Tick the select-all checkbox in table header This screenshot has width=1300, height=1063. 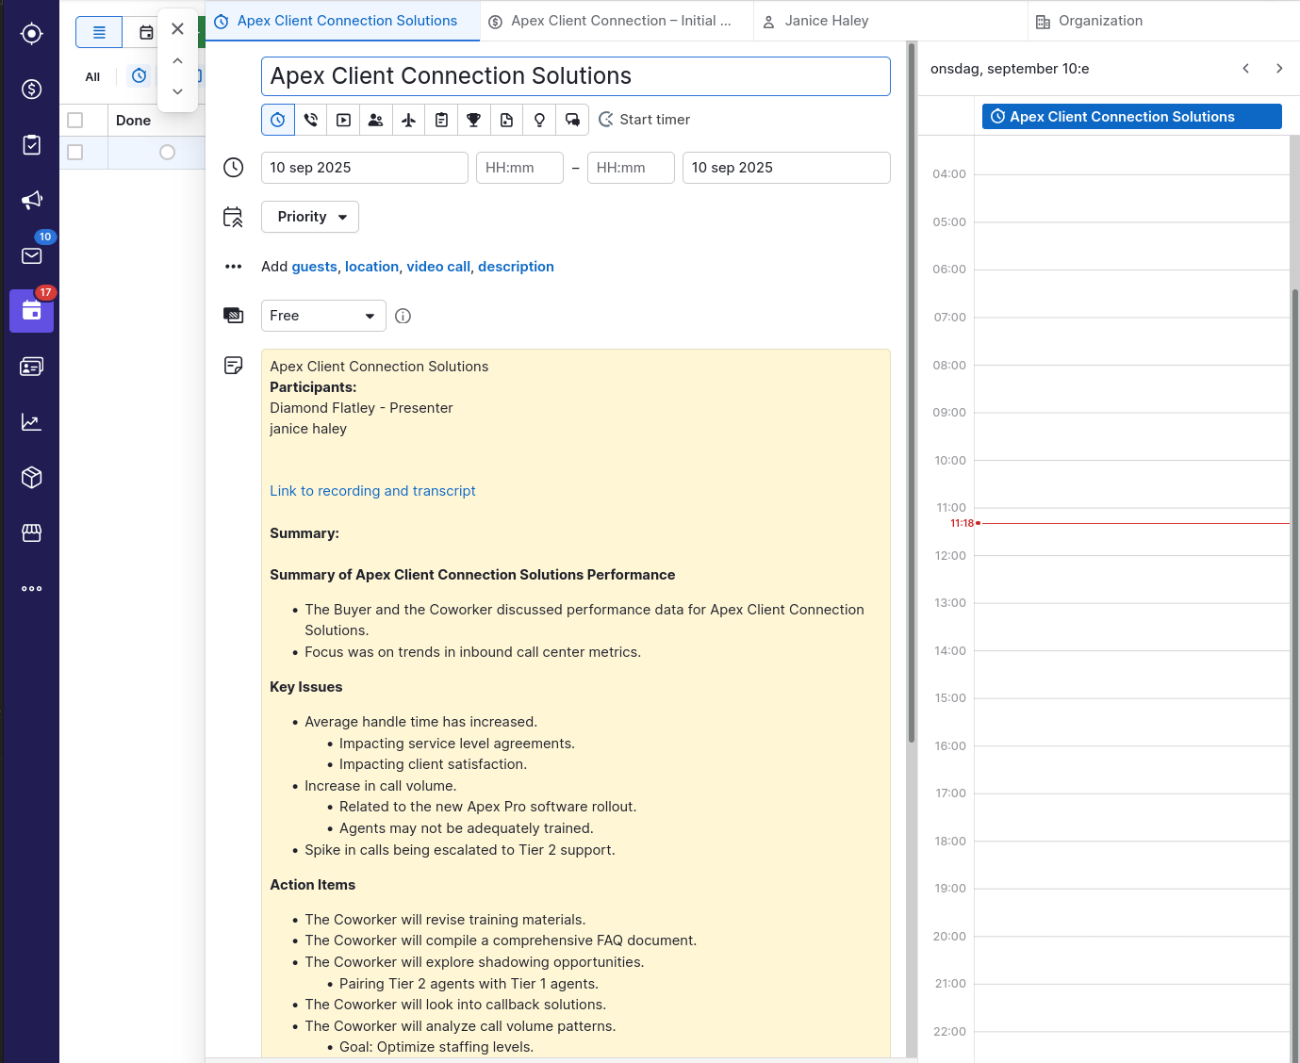coord(75,121)
